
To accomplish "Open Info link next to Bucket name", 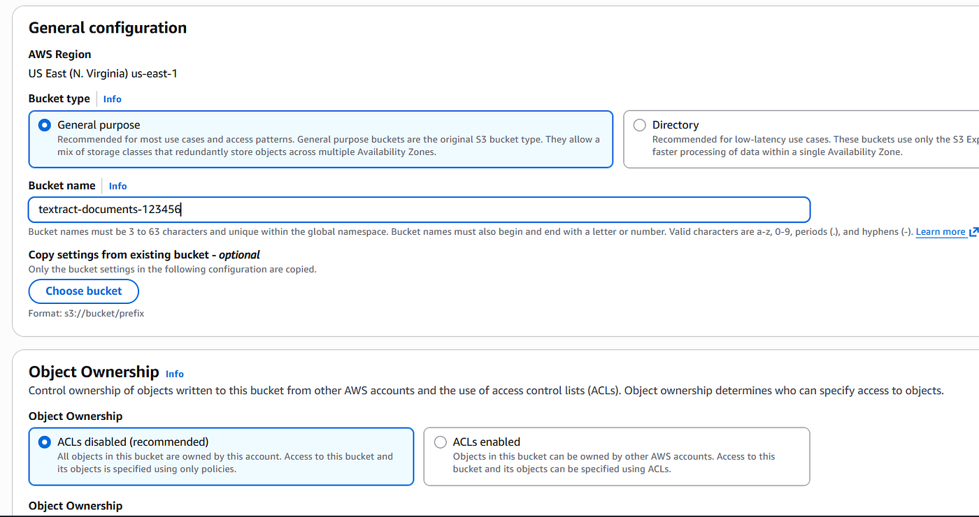I will click(117, 186).
